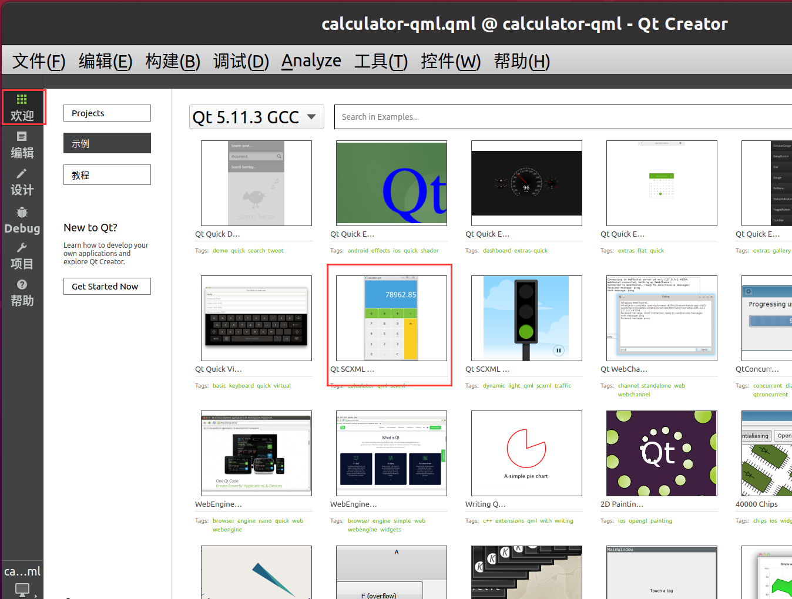Open the Qt Quick Demo tweet search example

coord(256,183)
